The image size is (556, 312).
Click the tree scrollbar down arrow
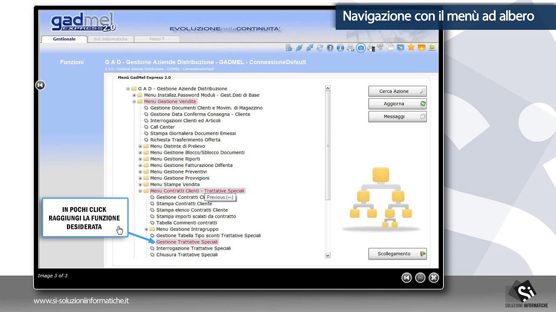[328, 256]
